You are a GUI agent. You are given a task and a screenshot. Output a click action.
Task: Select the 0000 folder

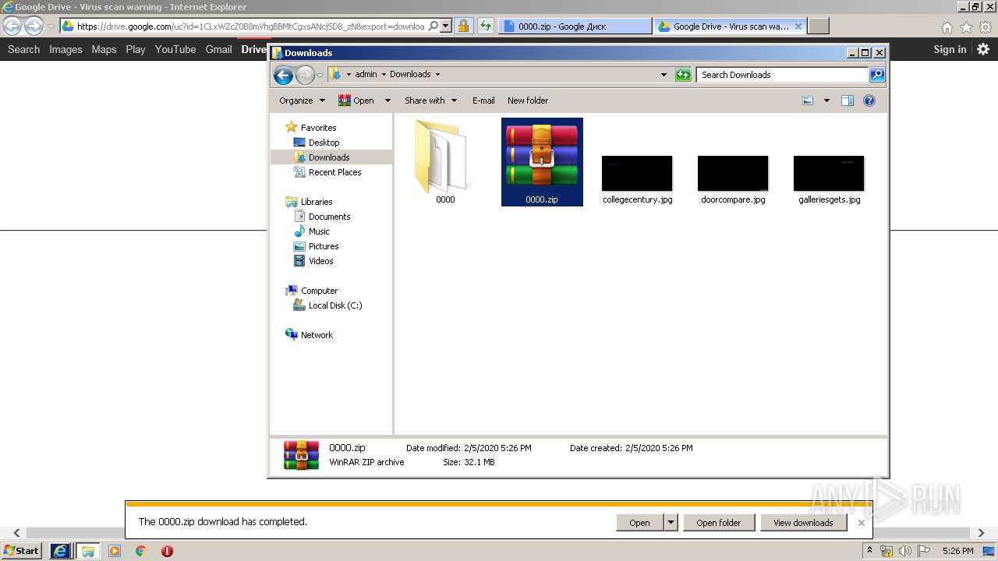pos(445,162)
